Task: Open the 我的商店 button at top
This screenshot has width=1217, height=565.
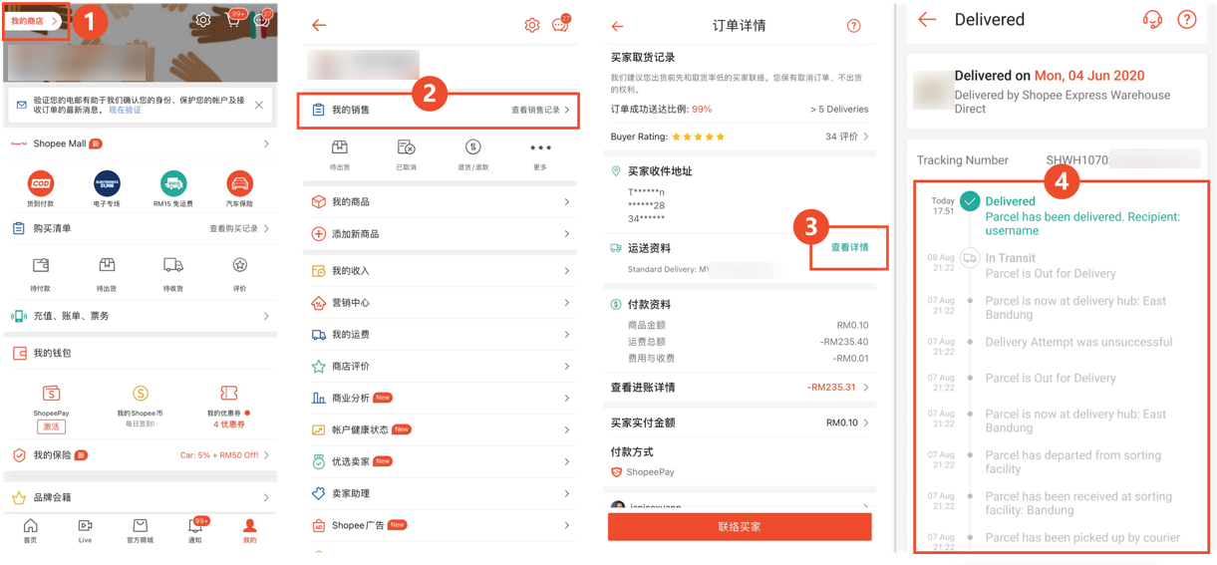Action: click(35, 21)
